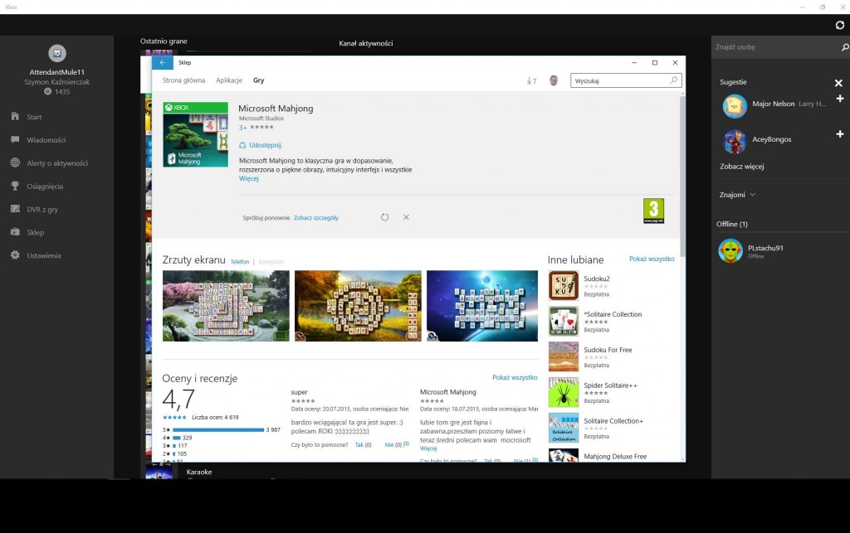Open Wiadomości messages in Xbox sidebar

point(46,140)
